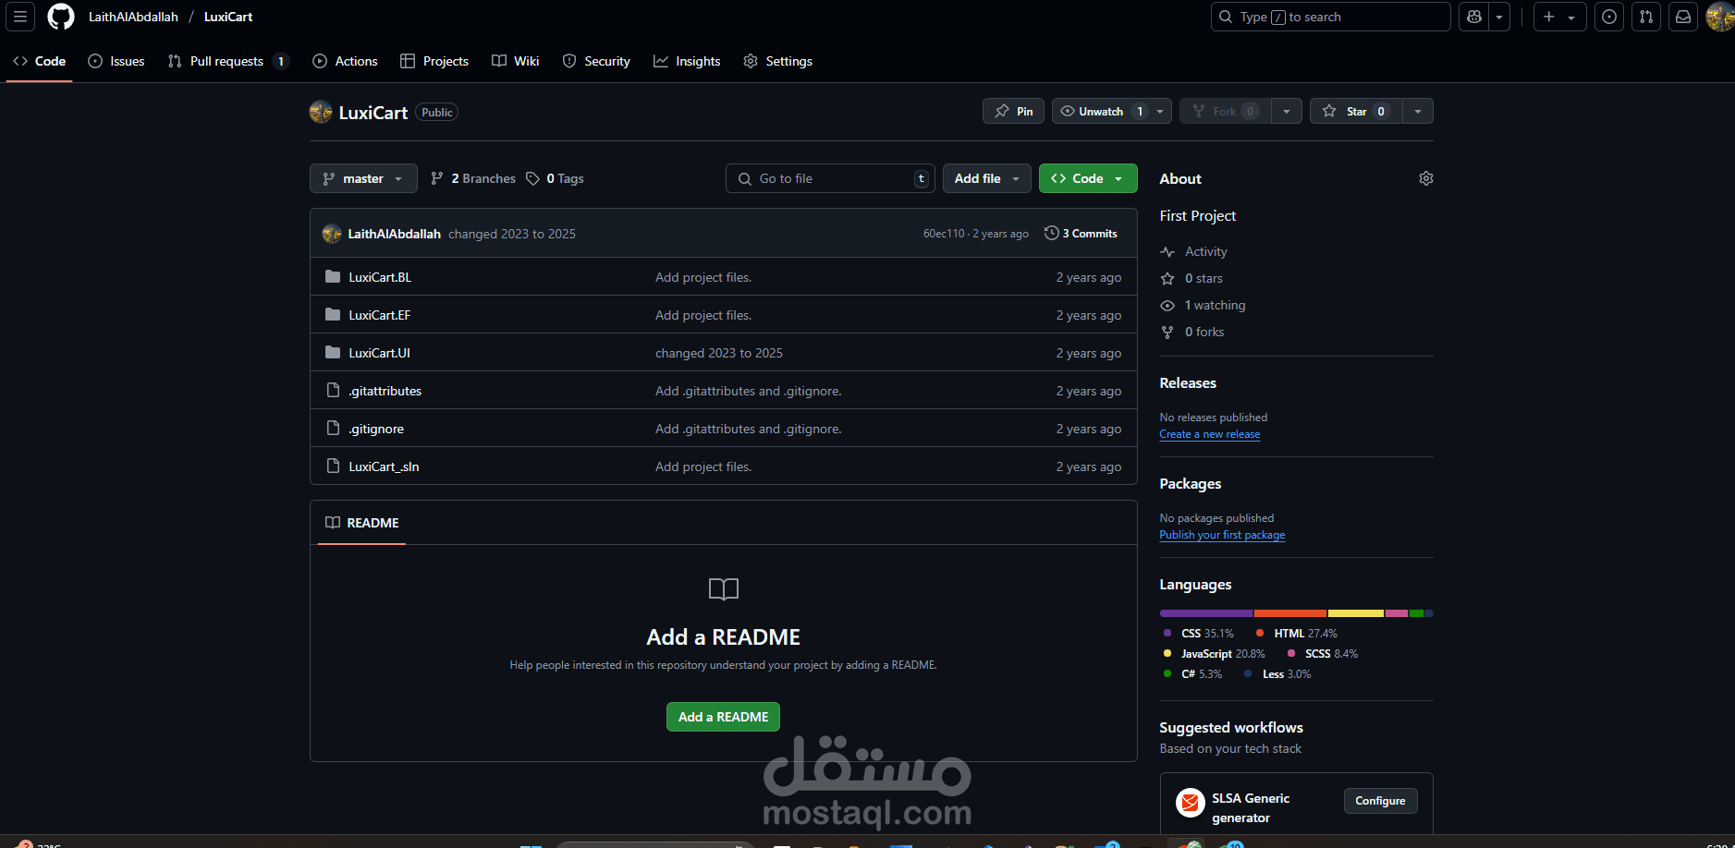Click the folder icon beside LuxiCart.EF

click(333, 315)
